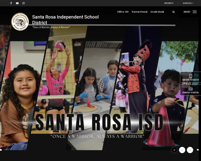Image resolution: width=201 pixels, height=161 pixels.
Task: Click the Online Tickets phone icon
Action: (x=191, y=76)
